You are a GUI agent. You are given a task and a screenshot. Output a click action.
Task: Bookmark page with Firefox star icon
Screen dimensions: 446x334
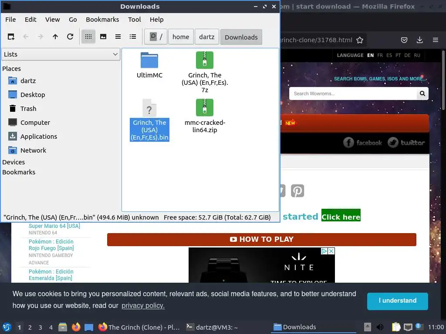pos(360,40)
